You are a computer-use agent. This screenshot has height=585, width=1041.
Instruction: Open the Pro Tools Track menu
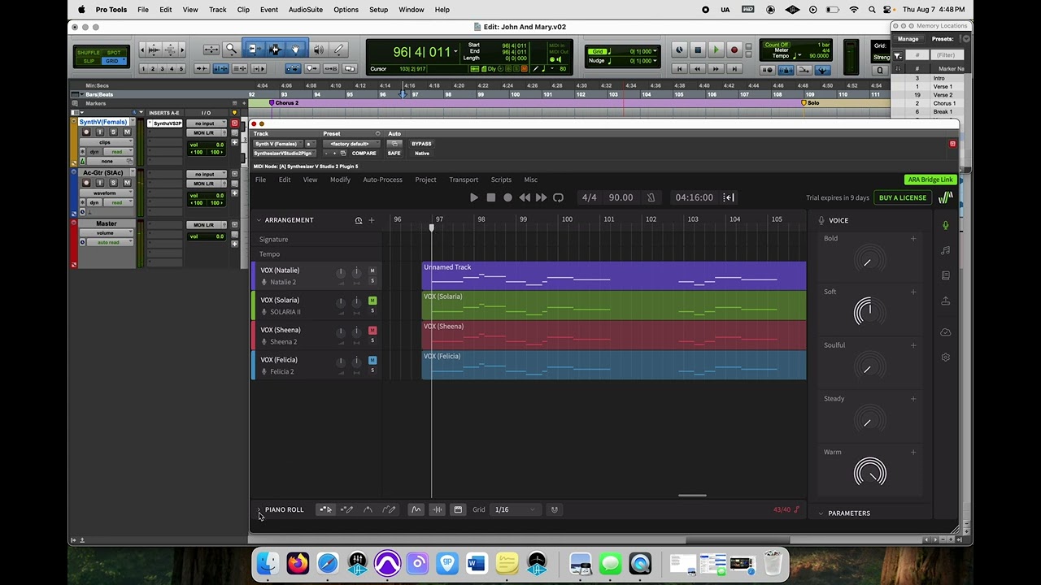coord(218,10)
